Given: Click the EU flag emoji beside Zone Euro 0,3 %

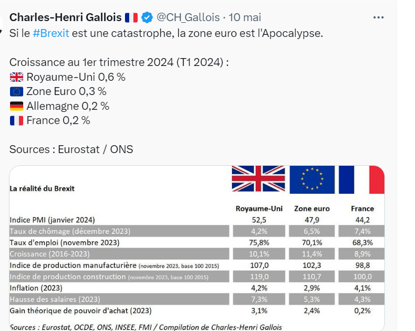Looking at the screenshot, I should click(x=16, y=91).
